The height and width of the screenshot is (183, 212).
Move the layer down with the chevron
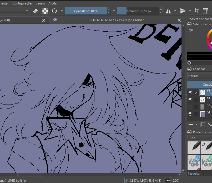coord(210,125)
